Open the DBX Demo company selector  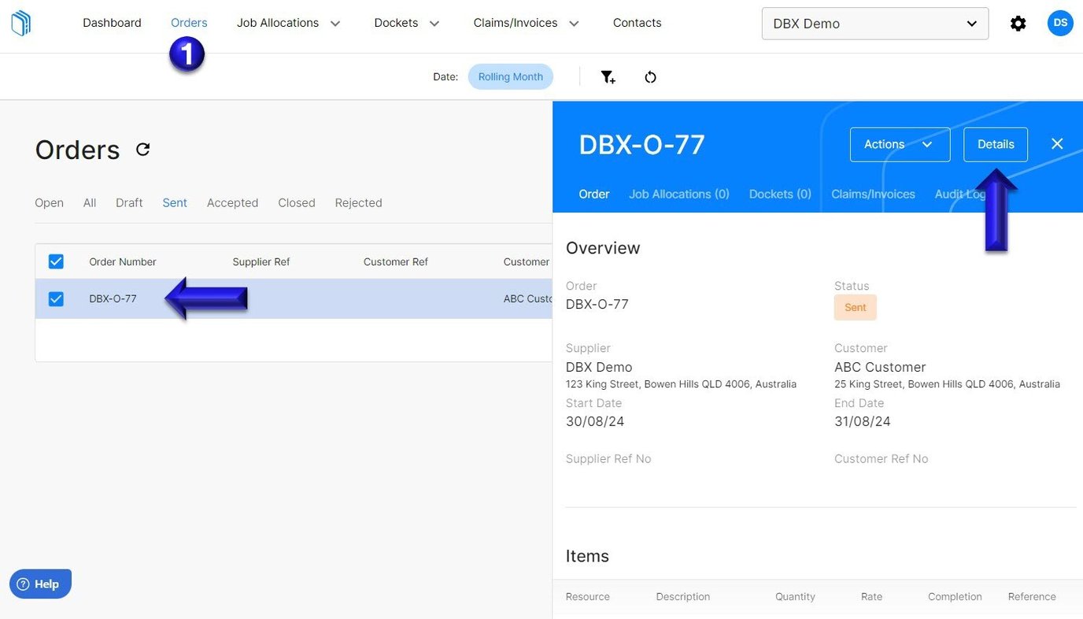coord(874,23)
